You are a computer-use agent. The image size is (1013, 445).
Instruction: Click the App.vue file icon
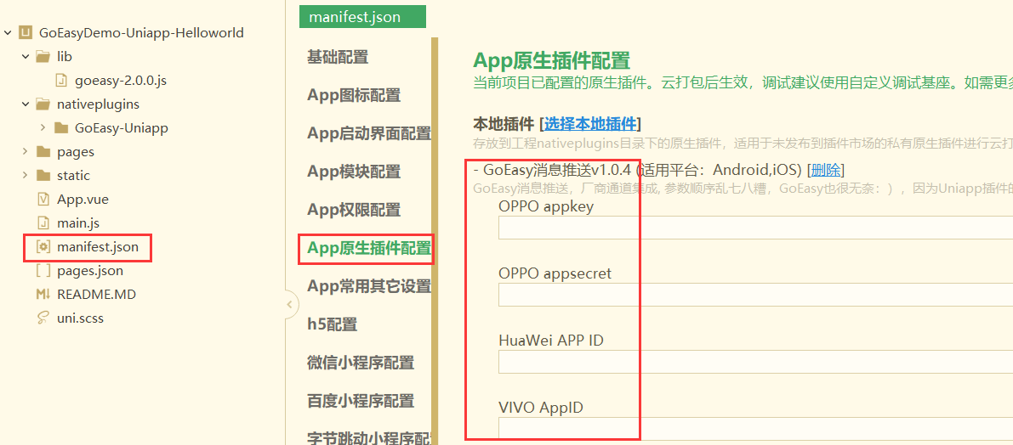pyautogui.click(x=43, y=200)
